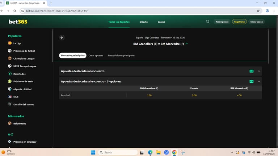The width and height of the screenshot is (278, 156).
Task: Open the Chrome tab search dropdown
Action: click(x=1, y=3)
